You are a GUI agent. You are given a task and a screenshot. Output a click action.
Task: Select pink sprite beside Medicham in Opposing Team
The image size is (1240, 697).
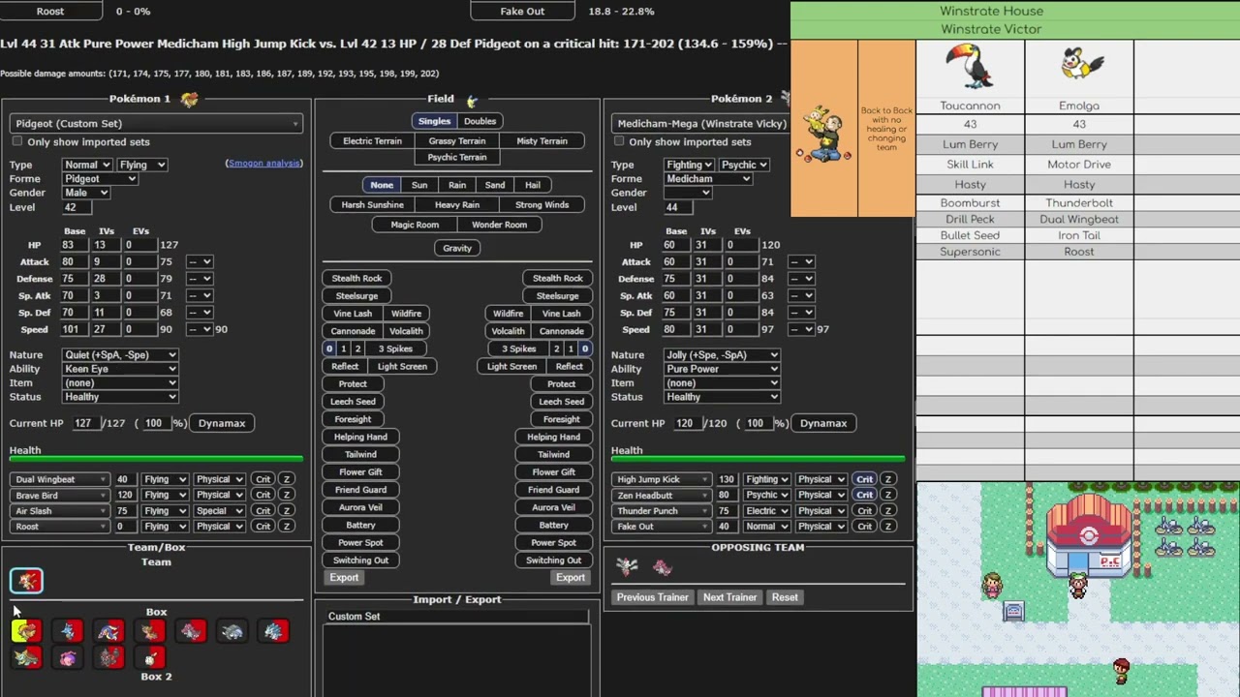663,567
